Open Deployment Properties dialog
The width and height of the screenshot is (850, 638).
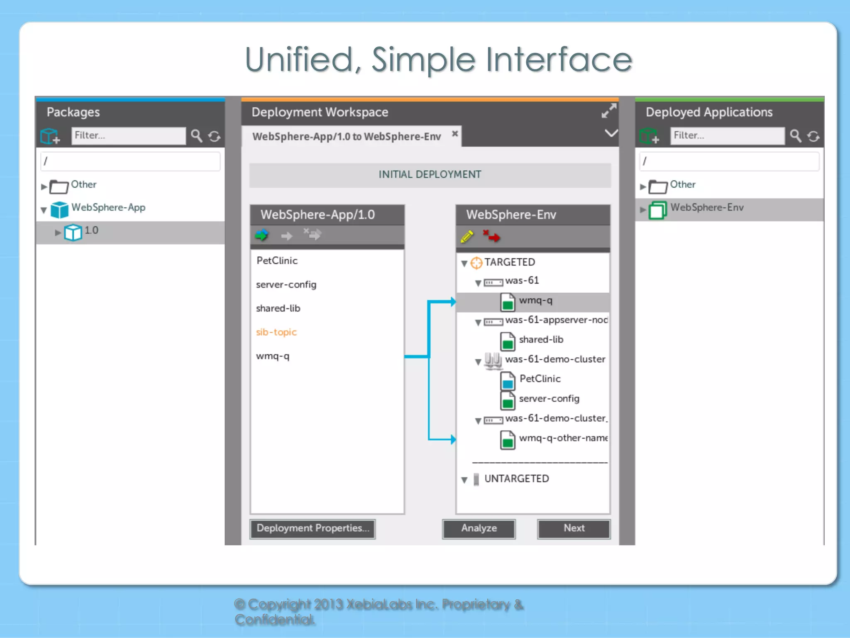click(313, 528)
